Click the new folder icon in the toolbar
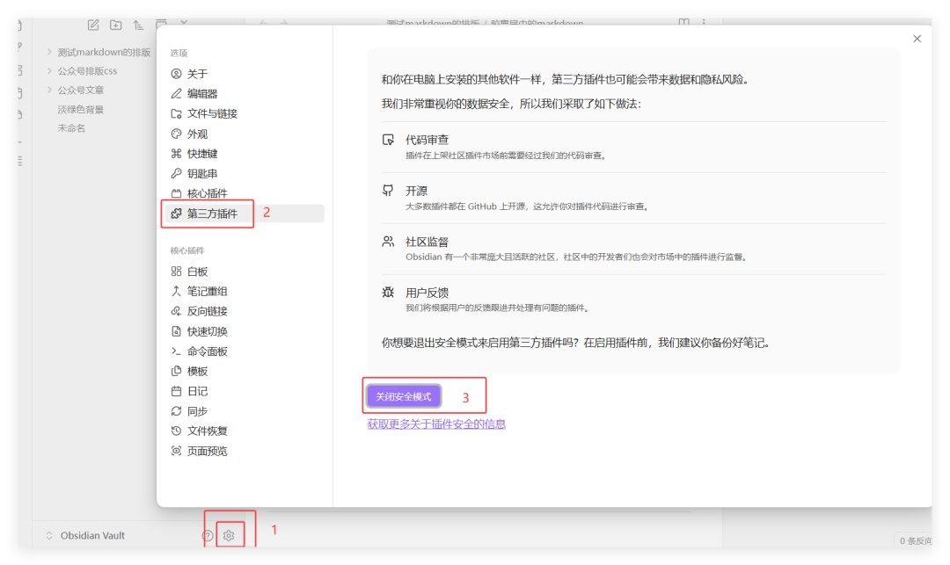950x565 pixels. pyautogui.click(x=115, y=25)
